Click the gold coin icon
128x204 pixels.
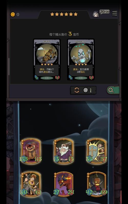point(13,14)
